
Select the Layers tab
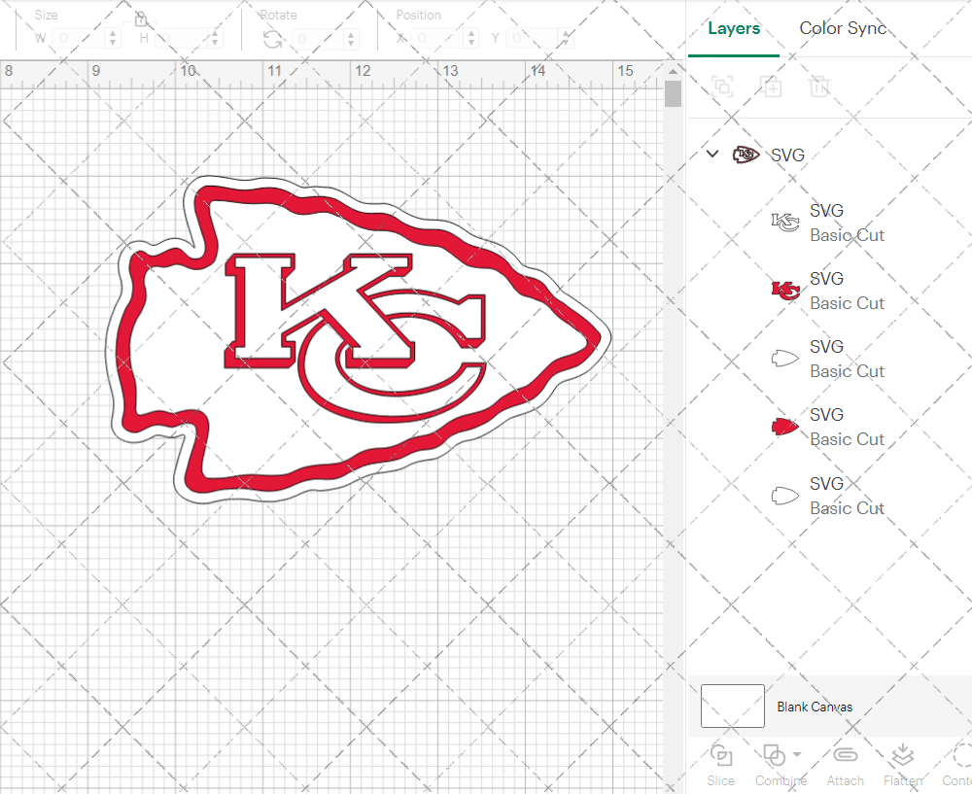pos(734,28)
